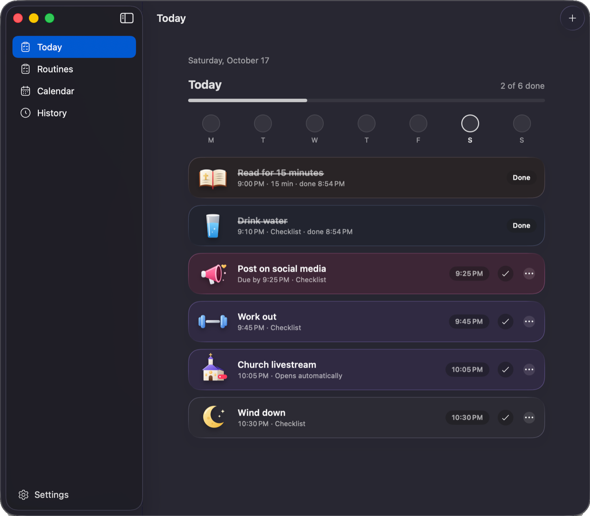This screenshot has width=590, height=516.
Task: Select the highlighted Saturday day circle
Action: click(470, 124)
